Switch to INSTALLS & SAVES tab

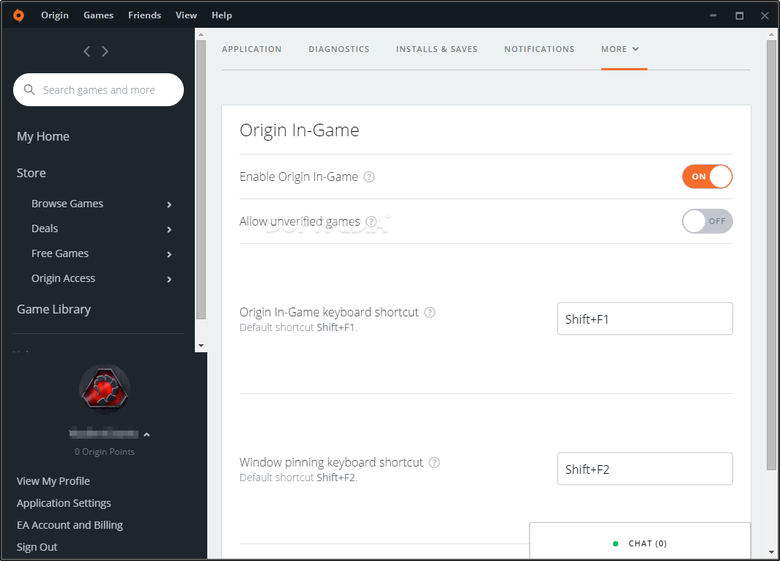pos(437,49)
